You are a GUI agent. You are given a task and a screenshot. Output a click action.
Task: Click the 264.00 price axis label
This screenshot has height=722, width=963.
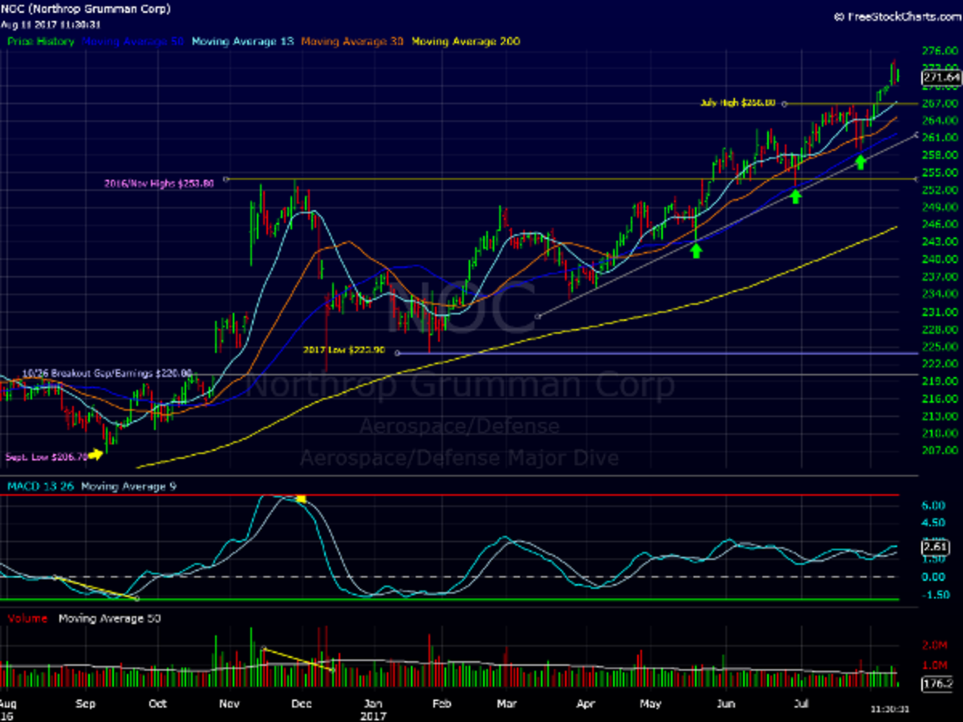coord(941,120)
